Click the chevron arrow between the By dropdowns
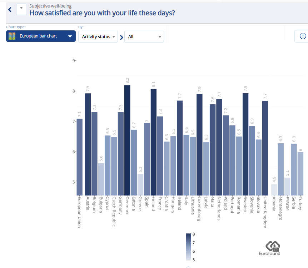 (x=121, y=37)
